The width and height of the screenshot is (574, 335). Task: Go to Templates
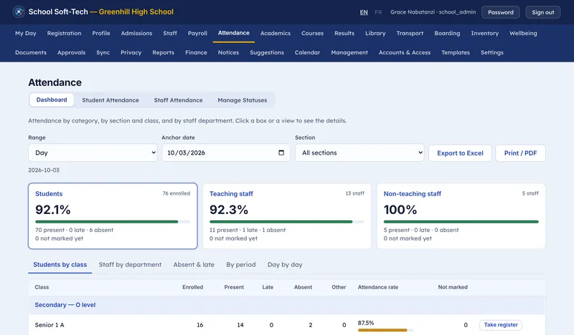pos(456,52)
